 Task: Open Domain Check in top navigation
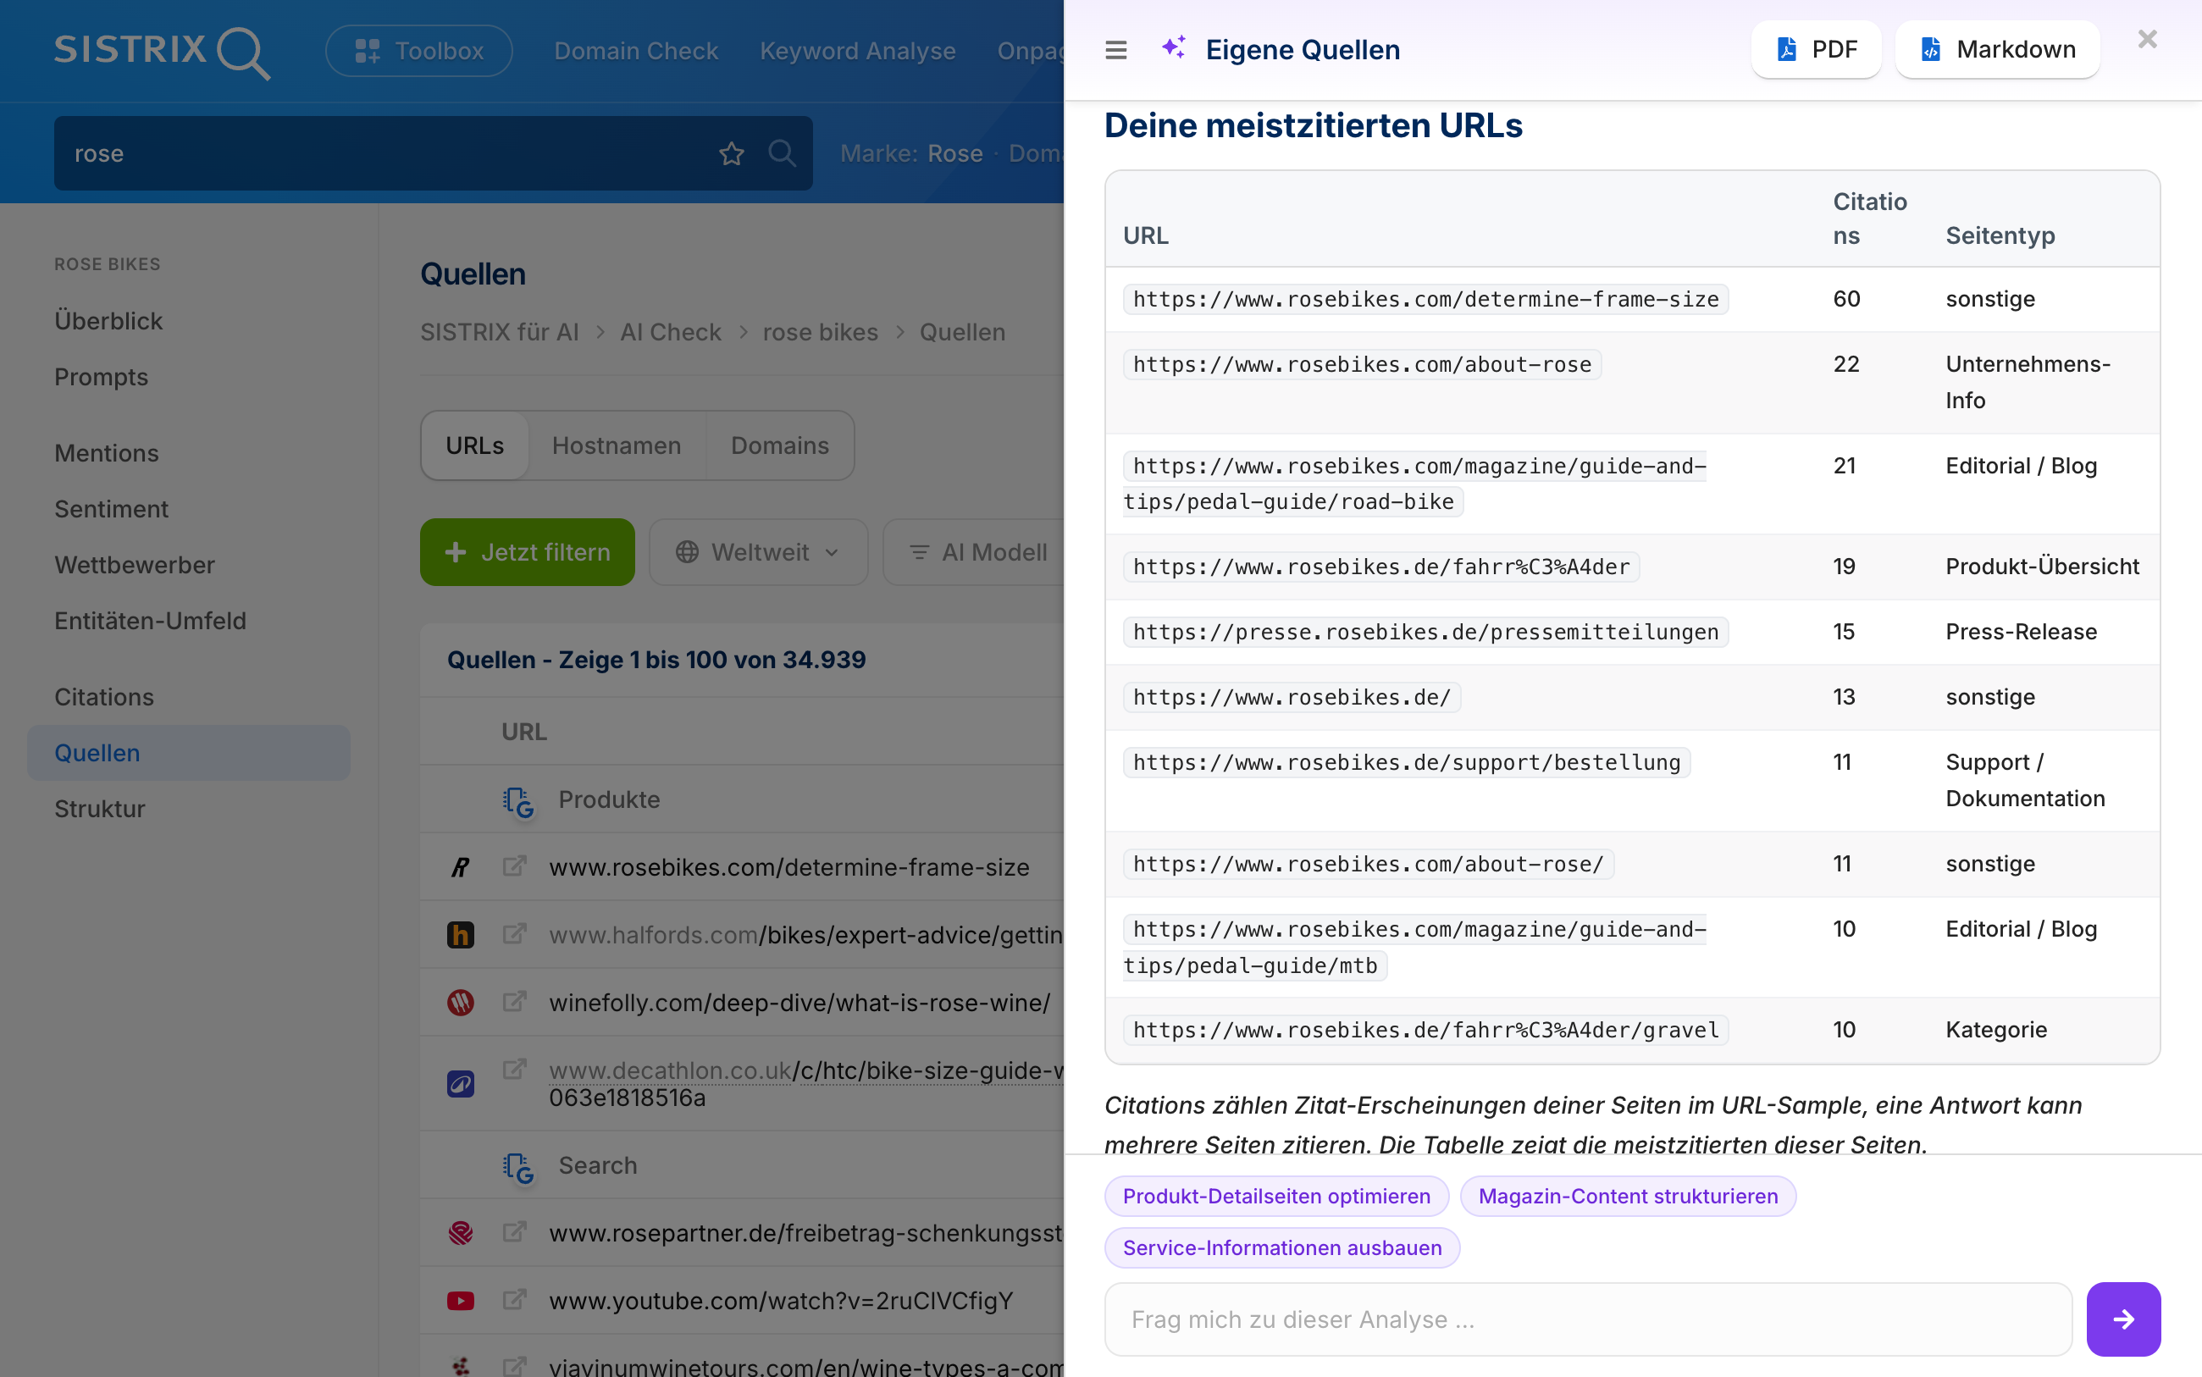click(x=636, y=51)
